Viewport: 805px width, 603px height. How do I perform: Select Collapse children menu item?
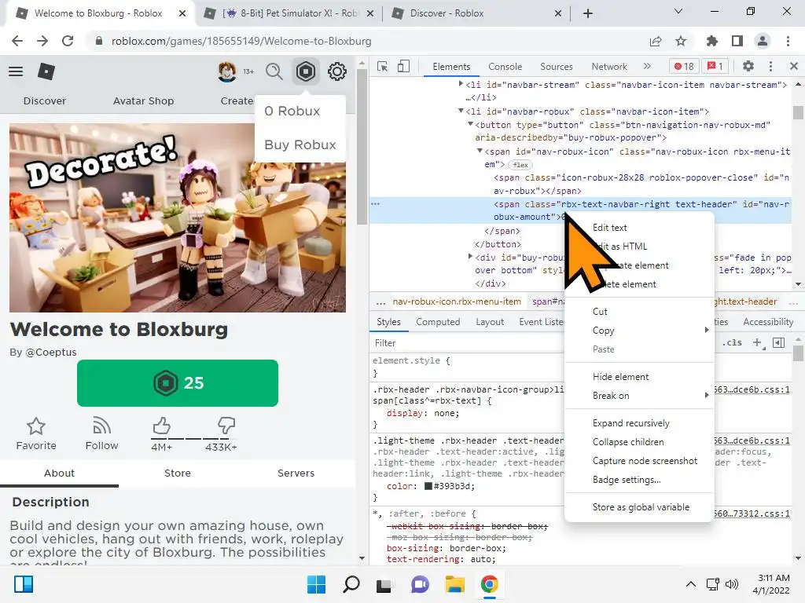click(x=639, y=442)
